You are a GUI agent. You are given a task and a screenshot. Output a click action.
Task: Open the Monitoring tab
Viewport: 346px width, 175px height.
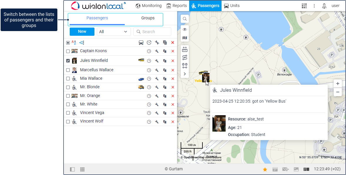(149, 6)
